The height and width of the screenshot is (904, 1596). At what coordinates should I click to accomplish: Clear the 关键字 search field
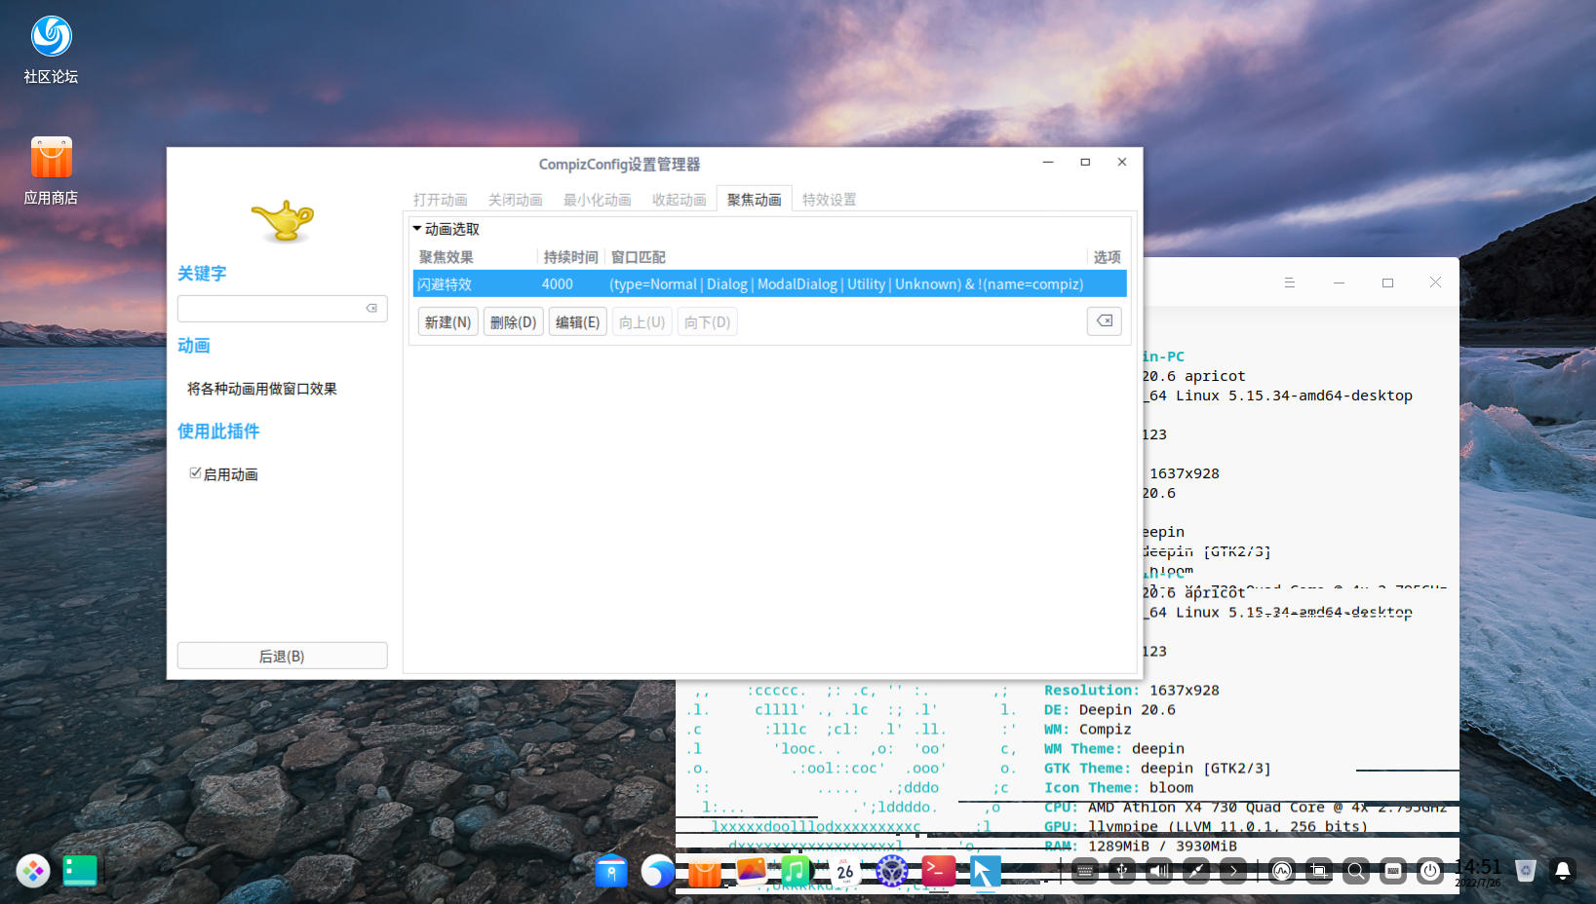click(x=371, y=309)
